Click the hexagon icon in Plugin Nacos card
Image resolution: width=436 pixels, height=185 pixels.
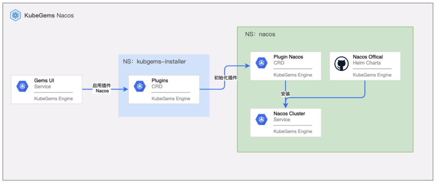[x=261, y=63]
